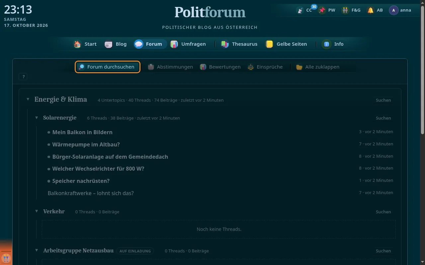425x265 pixels.
Task: Click the AUF EINLADUNG badge
Action: (135, 251)
